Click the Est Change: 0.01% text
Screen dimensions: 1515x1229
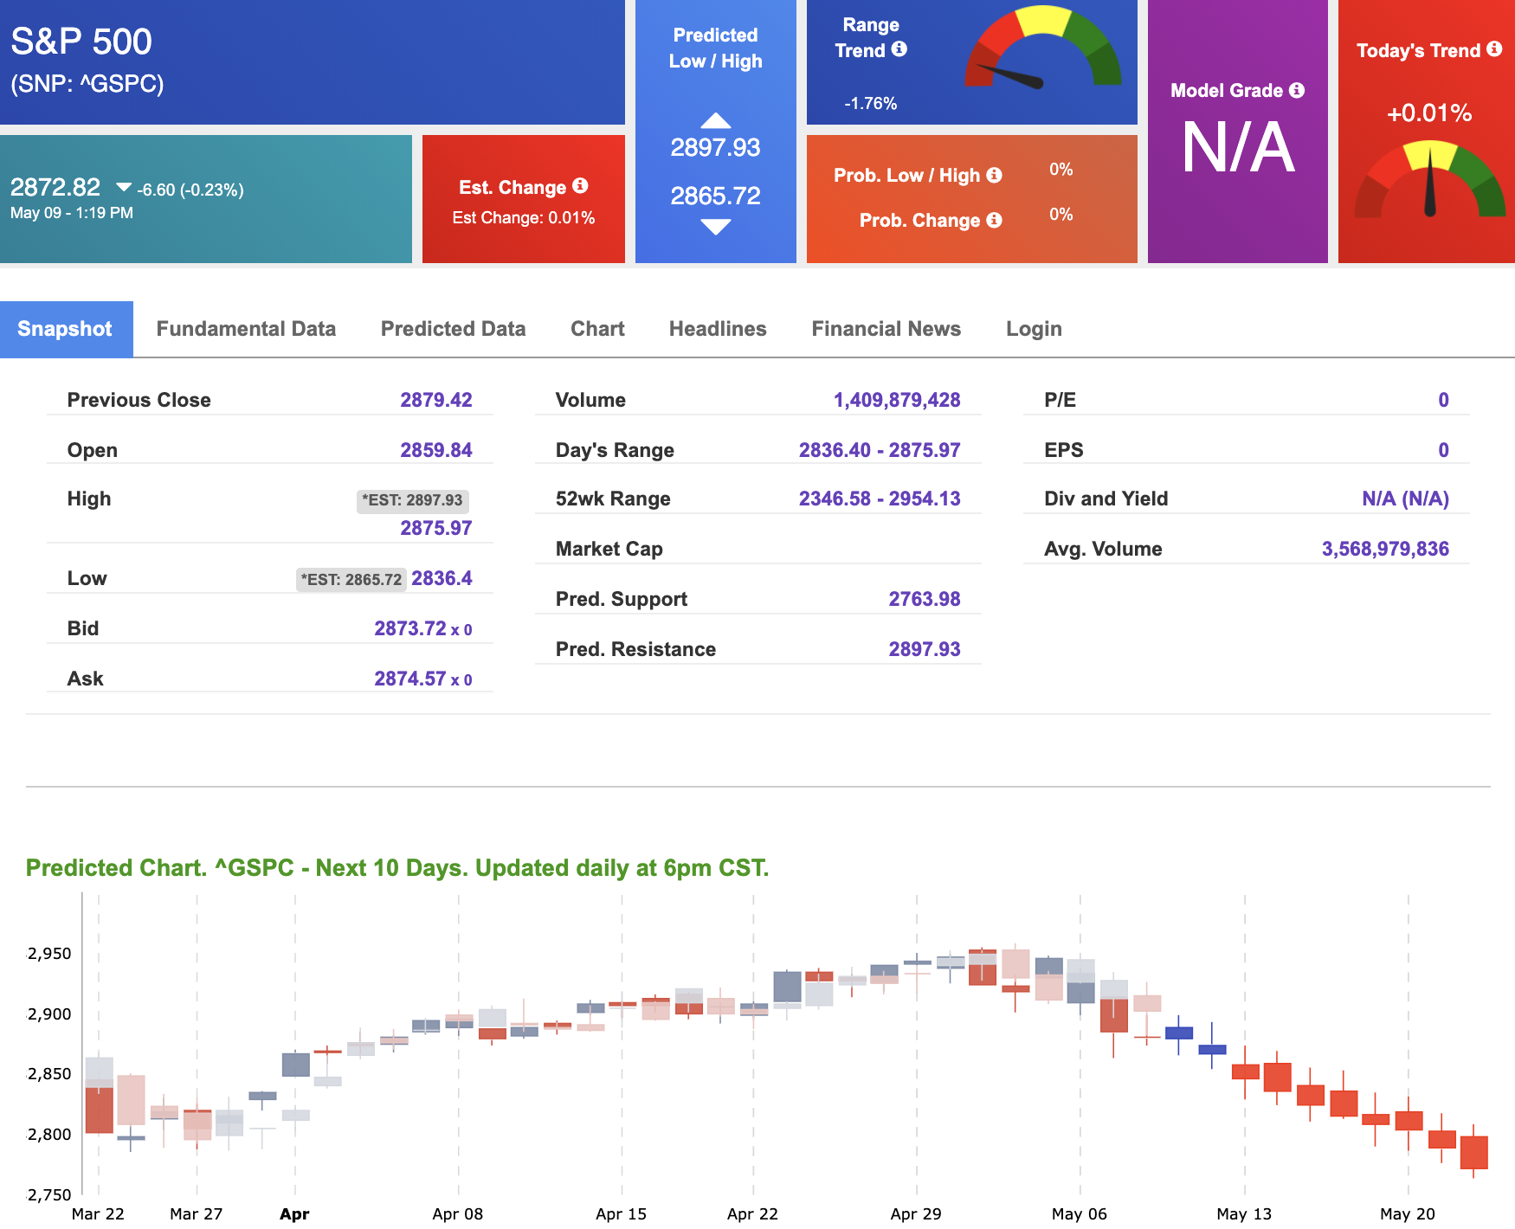tap(524, 218)
